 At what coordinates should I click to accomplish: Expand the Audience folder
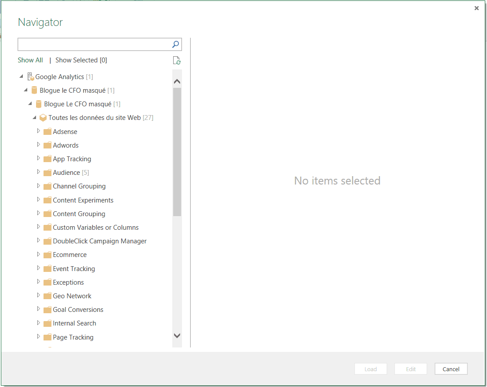[38, 172]
